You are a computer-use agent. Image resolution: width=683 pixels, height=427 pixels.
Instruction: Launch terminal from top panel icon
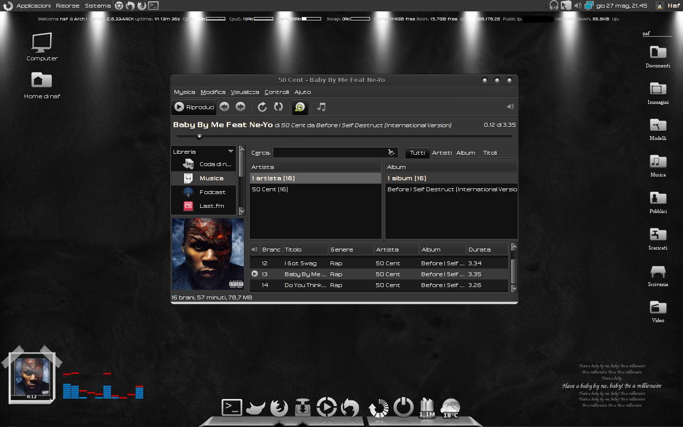coord(153,6)
